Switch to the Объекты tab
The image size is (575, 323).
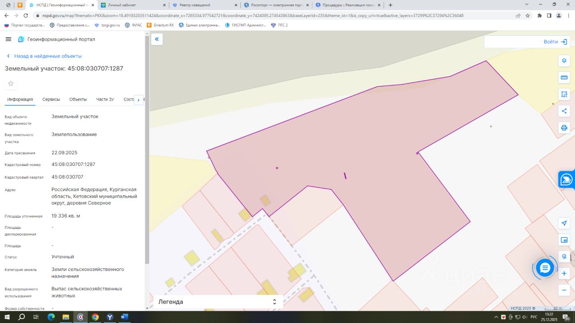point(78,99)
